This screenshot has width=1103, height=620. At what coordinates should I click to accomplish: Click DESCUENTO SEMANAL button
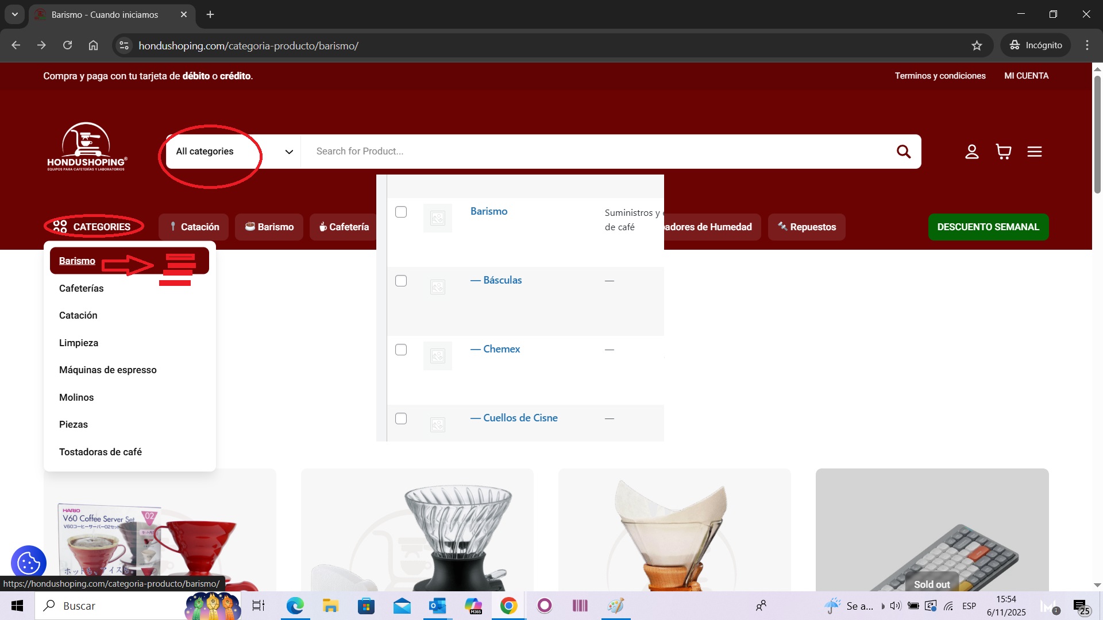[x=988, y=227]
